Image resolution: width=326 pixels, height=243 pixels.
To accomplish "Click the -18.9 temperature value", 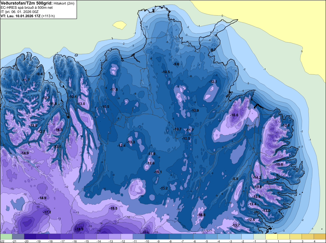I will pyautogui.click(x=79, y=229).
